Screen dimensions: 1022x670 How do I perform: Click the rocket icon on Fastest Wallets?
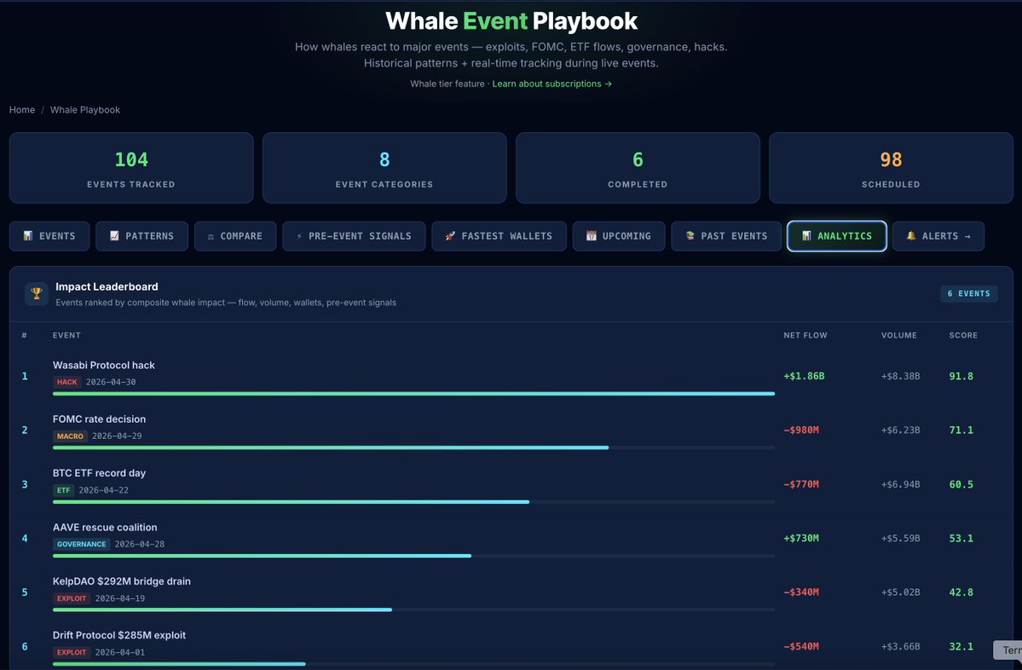click(x=450, y=236)
